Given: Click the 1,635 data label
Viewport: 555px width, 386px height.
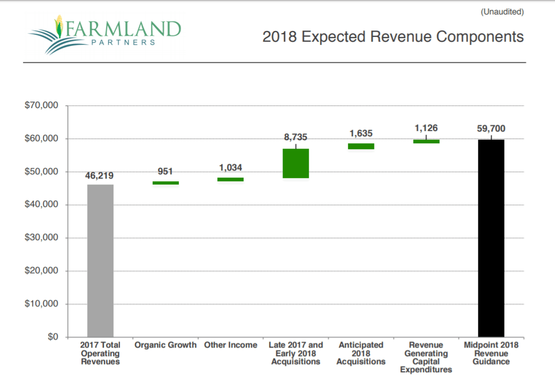Looking at the screenshot, I should coord(361,133).
